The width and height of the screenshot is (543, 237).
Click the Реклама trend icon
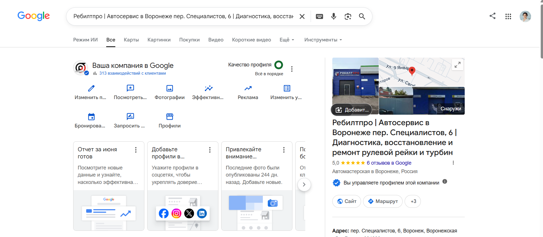pyautogui.click(x=248, y=88)
